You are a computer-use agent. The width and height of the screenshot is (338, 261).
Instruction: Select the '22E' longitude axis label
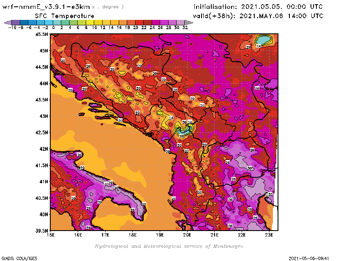(x=242, y=235)
